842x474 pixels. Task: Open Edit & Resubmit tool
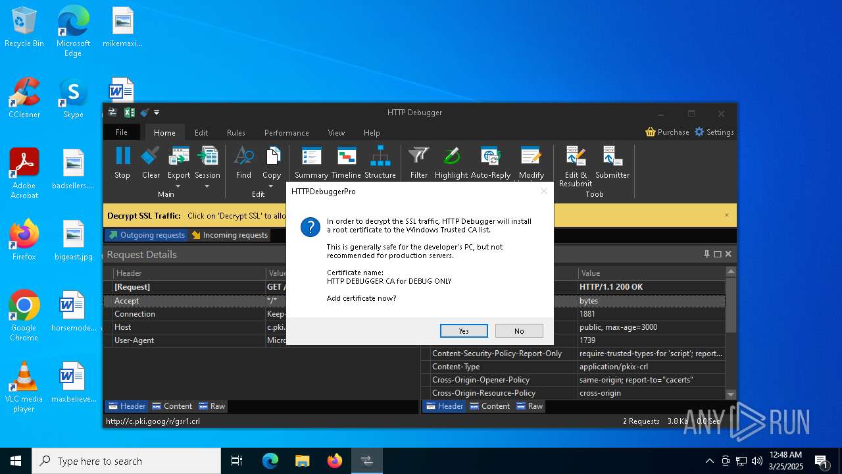pos(576,166)
